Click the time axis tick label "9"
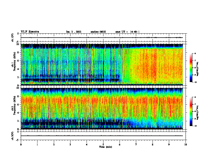Image resolution: width=209 pixels, height=162 pixels. point(169,145)
